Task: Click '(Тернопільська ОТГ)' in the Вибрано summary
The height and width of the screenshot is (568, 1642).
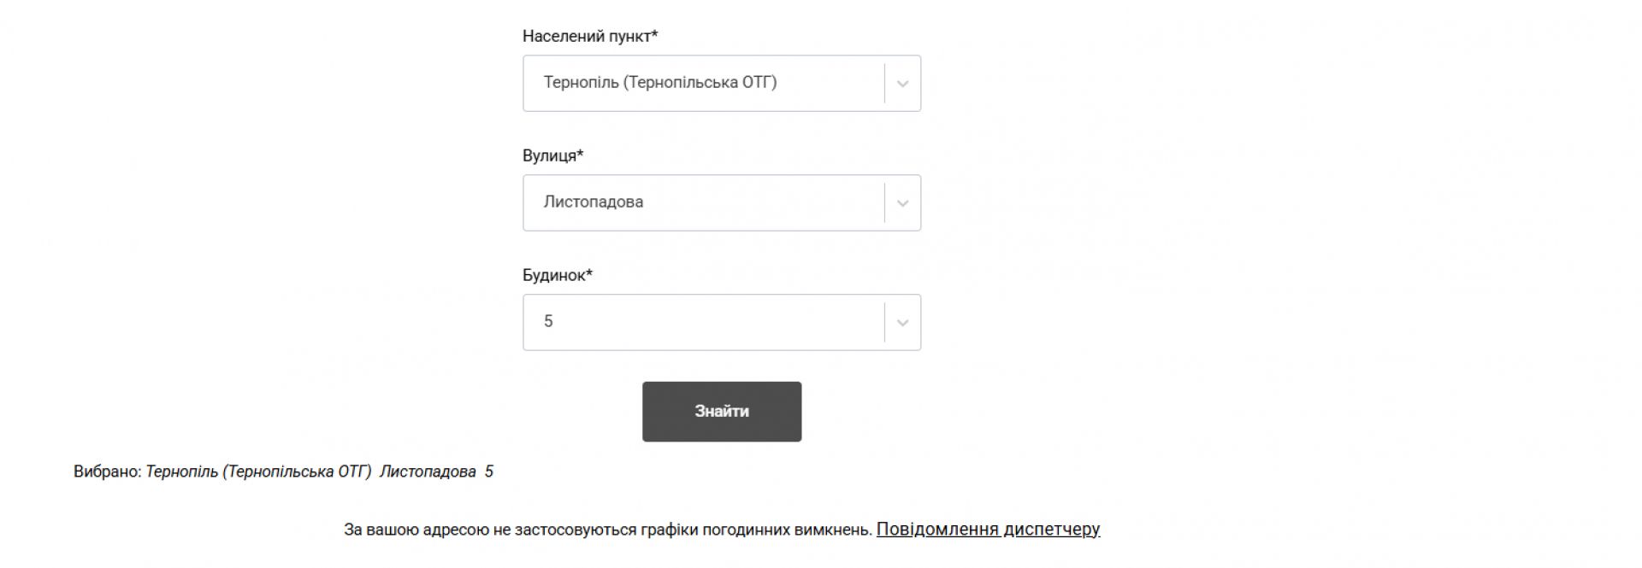Action: 297,471
